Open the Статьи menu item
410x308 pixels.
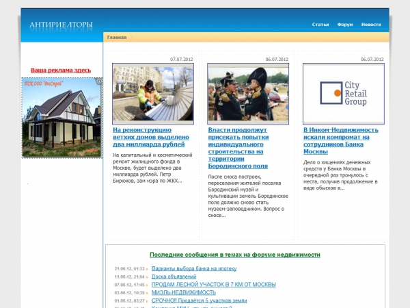[320, 25]
